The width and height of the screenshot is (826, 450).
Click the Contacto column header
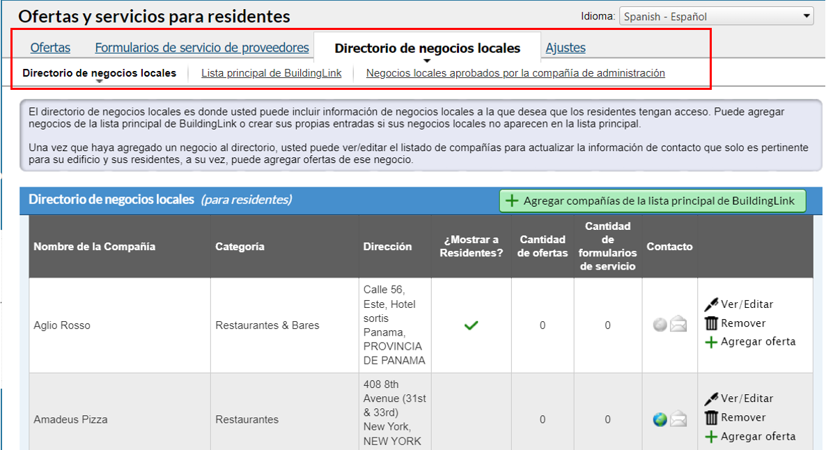pyautogui.click(x=669, y=247)
